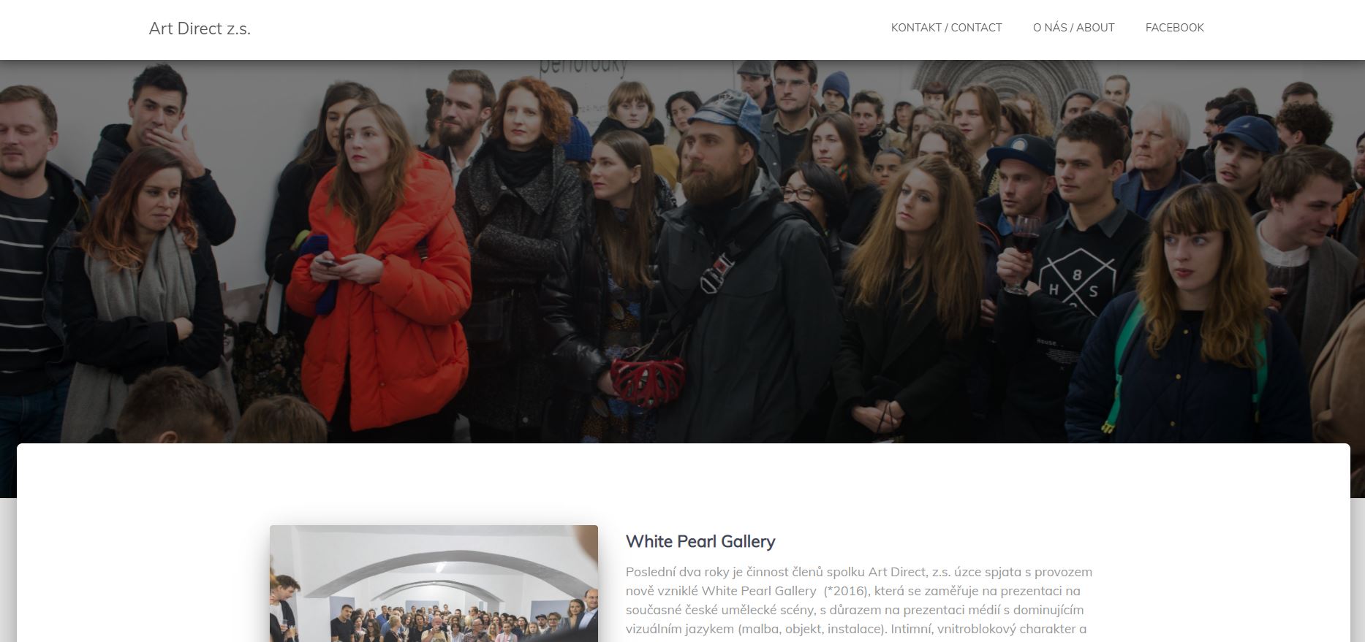Click the phone held by red-jacket woman
This screenshot has height=642, width=1365.
[x=328, y=262]
